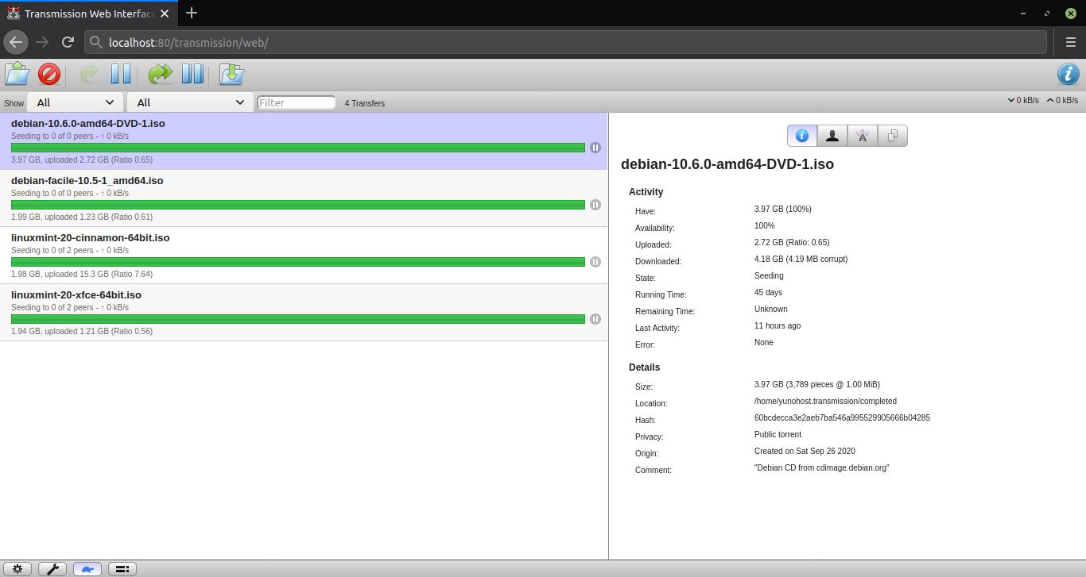Click 'Public torrent' privacy value

[x=778, y=435]
